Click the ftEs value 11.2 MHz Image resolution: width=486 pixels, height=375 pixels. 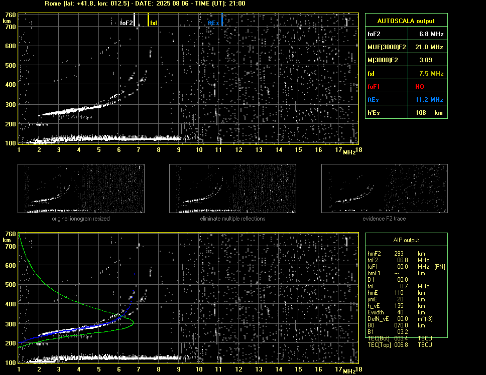click(x=429, y=100)
